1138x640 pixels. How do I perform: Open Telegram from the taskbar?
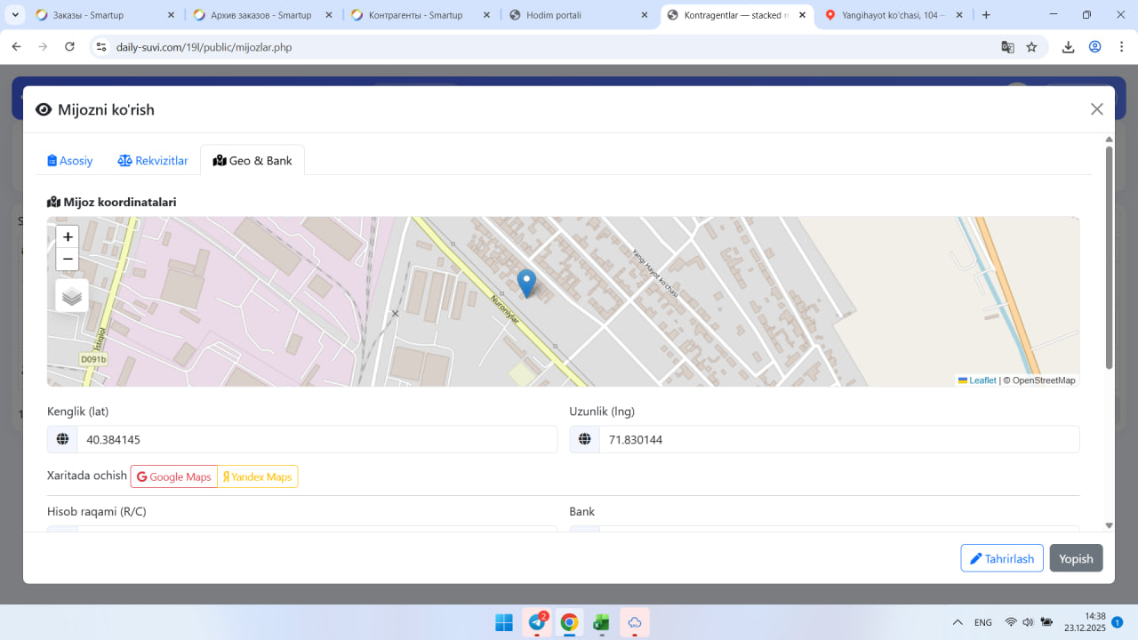coord(537,622)
